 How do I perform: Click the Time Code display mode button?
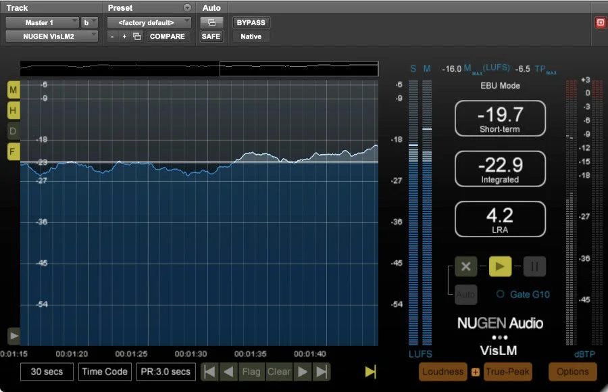click(x=105, y=372)
